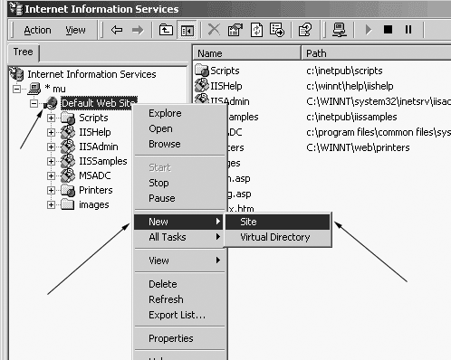Expand the Printers tree node
Image resolution: width=451 pixels, height=360 pixels.
coord(51,190)
